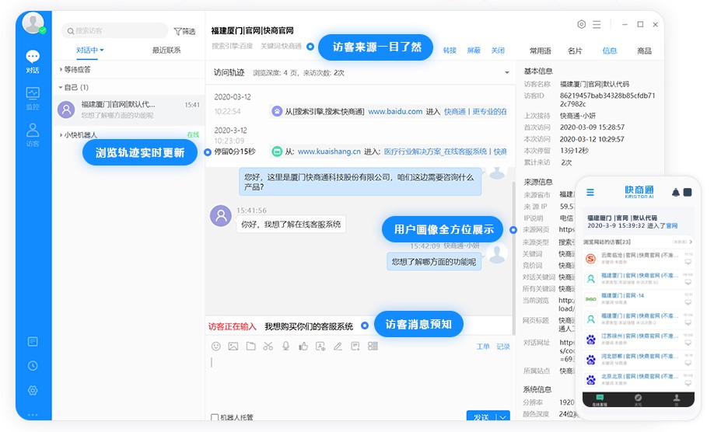Screen dimensions: 721x432
Task: Open the hexagon settings icon in title bar
Action: point(582,25)
